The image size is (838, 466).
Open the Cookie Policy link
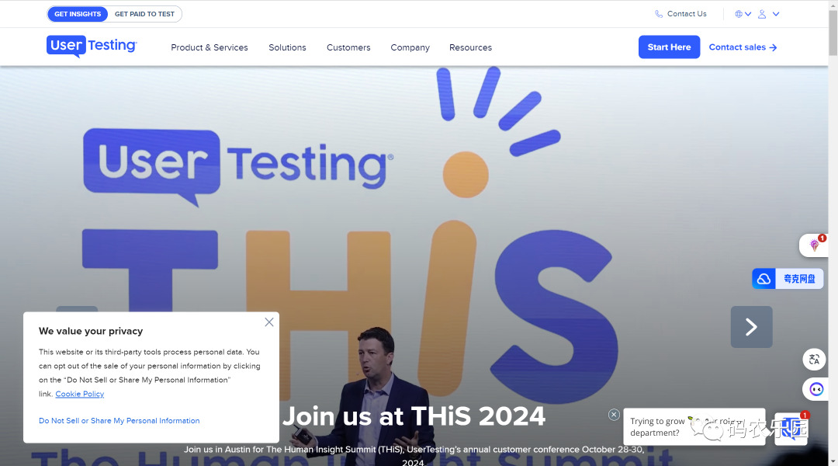(80, 394)
